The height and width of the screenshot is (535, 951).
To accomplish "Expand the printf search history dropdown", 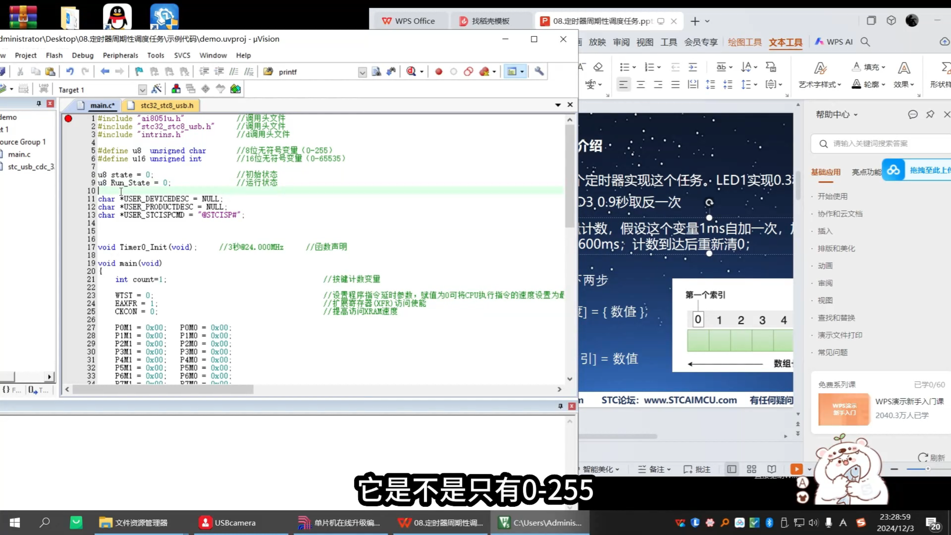I will tap(363, 72).
